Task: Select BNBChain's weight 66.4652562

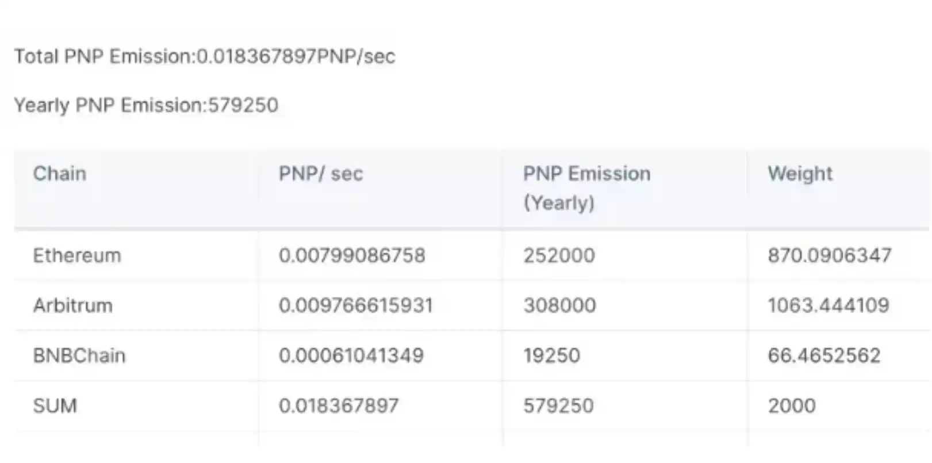Action: pos(824,355)
